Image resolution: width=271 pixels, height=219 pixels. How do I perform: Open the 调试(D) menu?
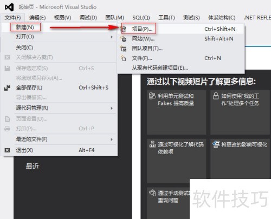[88, 18]
